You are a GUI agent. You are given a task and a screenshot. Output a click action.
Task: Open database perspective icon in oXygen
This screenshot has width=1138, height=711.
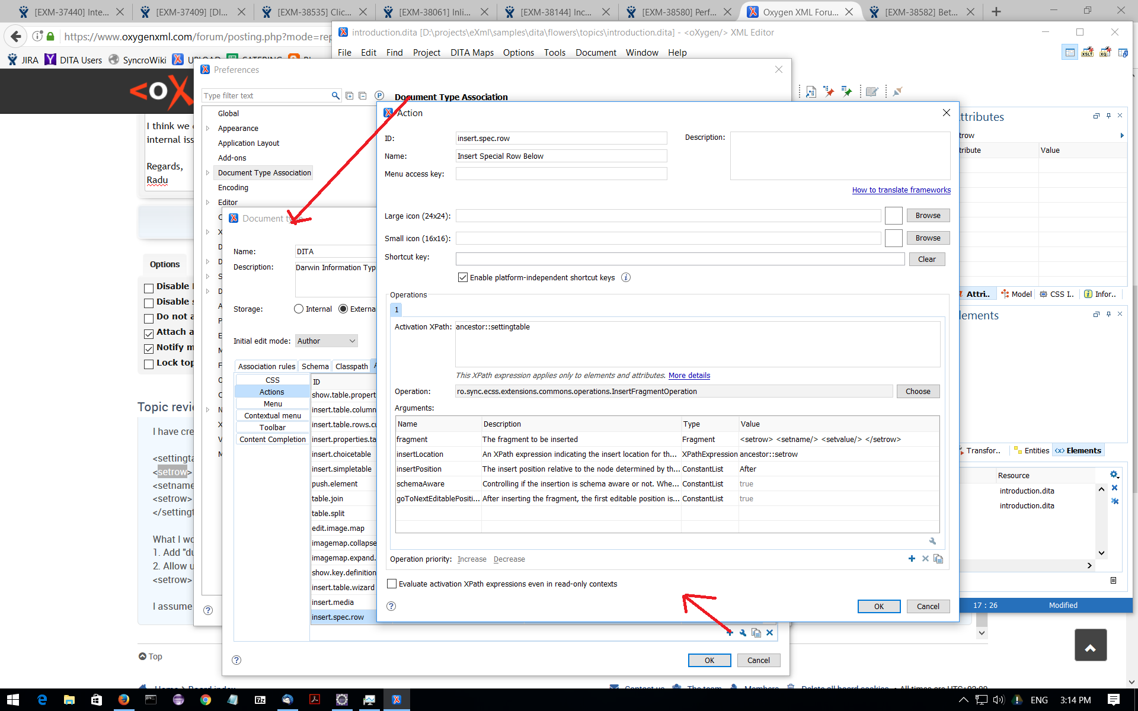[1123, 53]
